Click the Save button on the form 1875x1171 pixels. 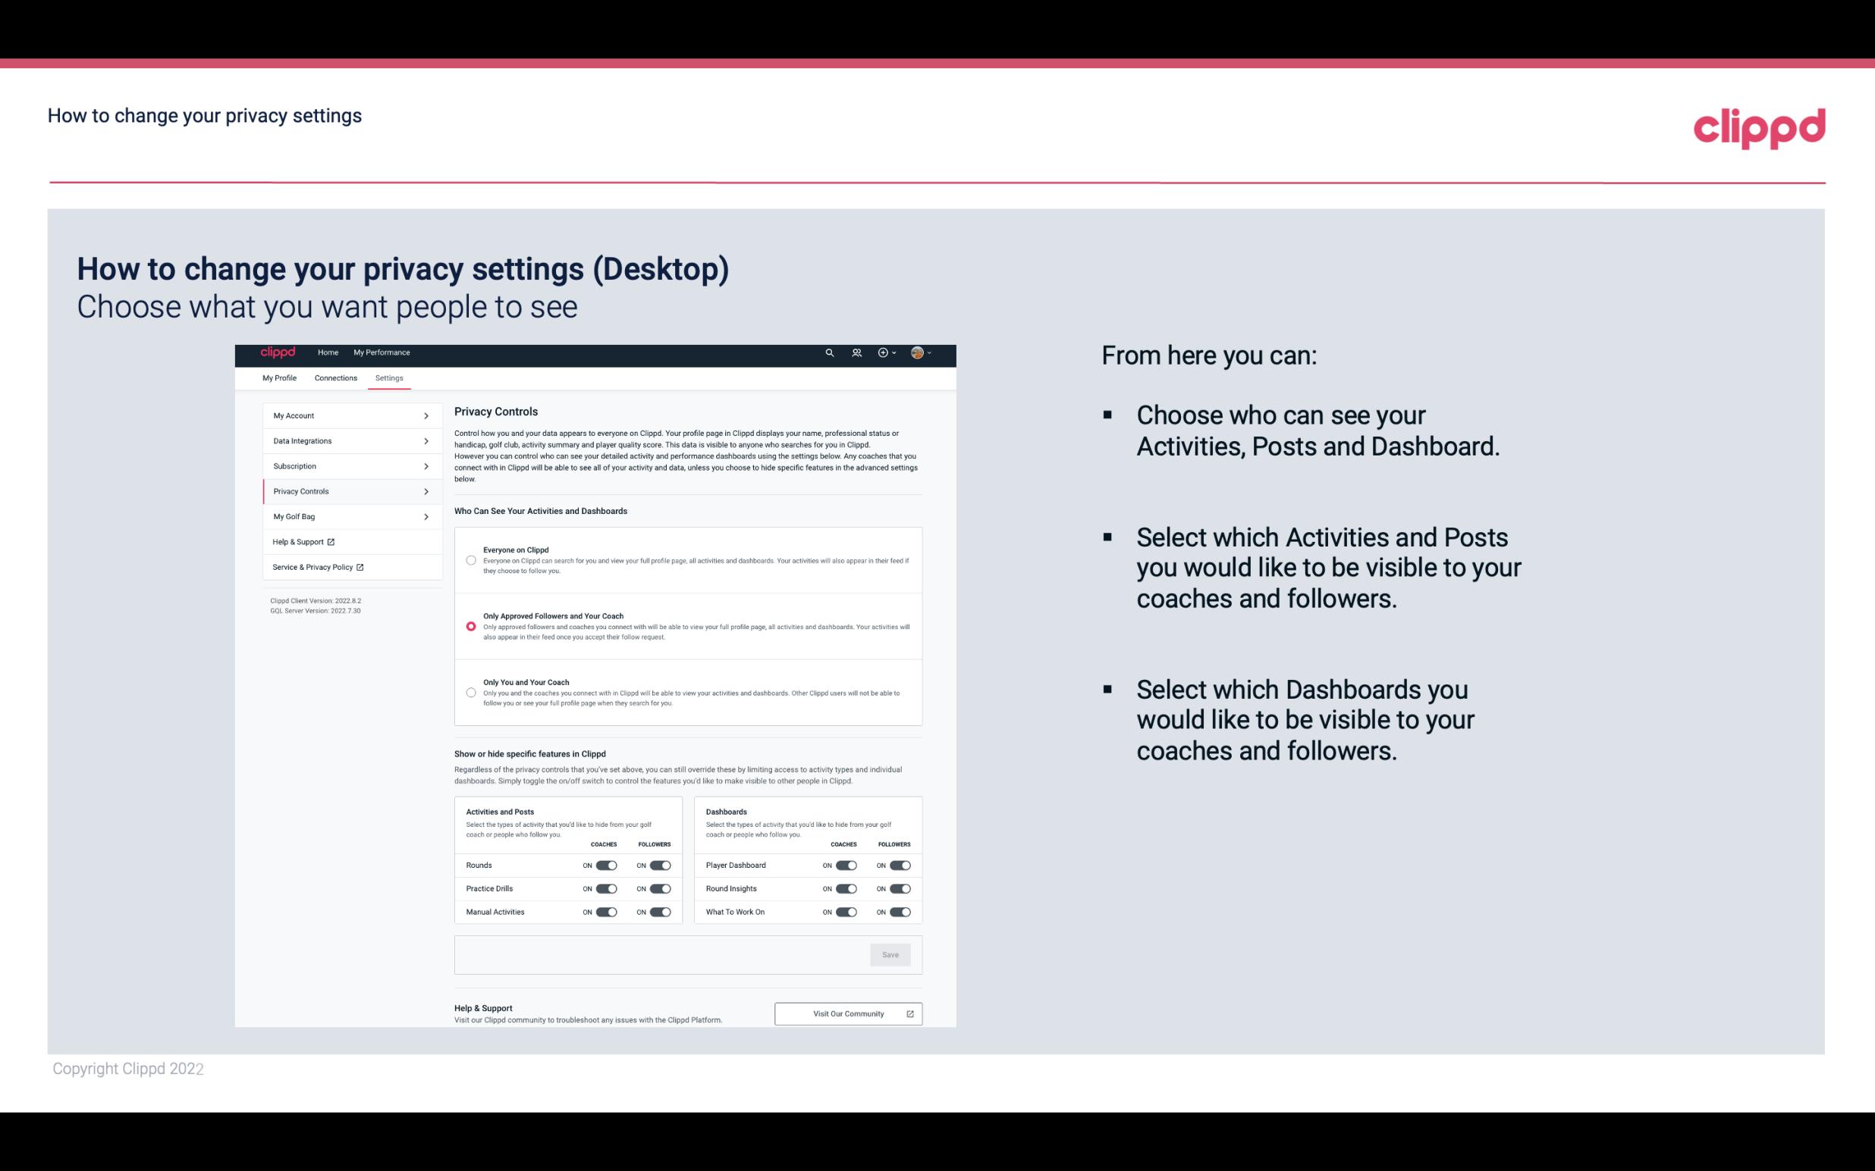click(890, 953)
